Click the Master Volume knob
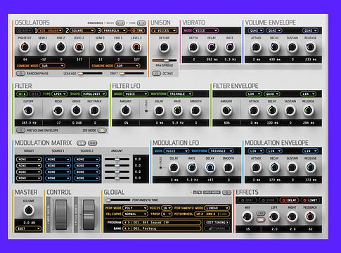Image resolution: width=341 pixels, height=253 pixels. pos(29,210)
